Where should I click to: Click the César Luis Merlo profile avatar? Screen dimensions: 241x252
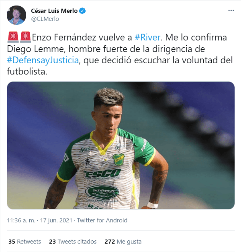(16, 15)
